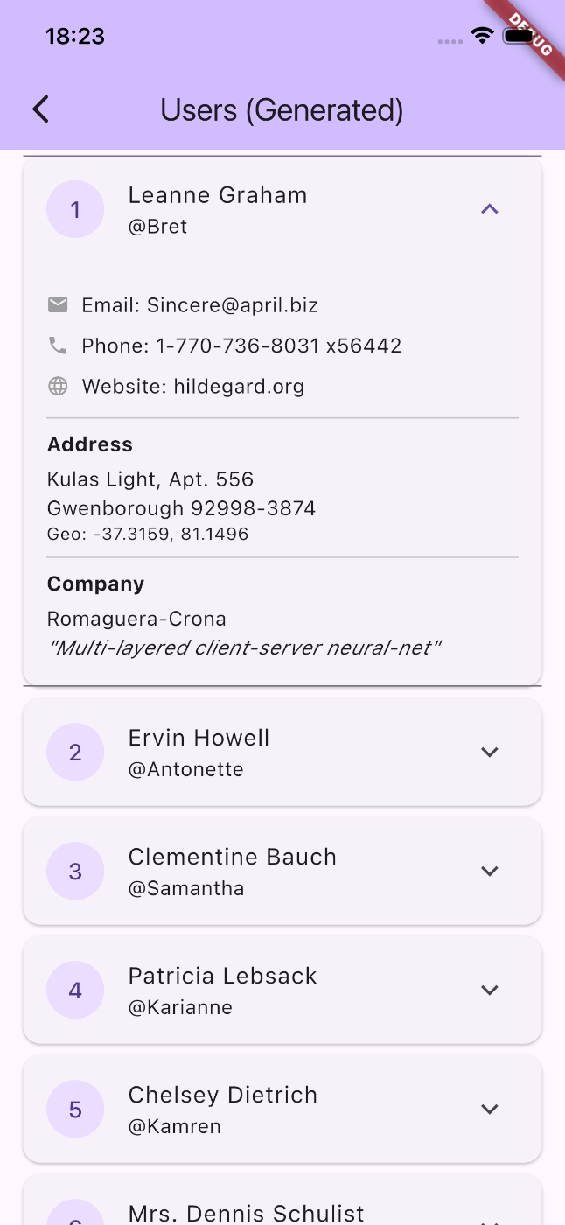Tap avatar circle numbered 2
565x1225 pixels.
(x=75, y=752)
